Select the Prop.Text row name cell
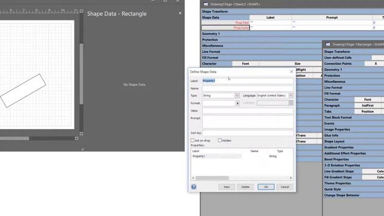 point(226,23)
